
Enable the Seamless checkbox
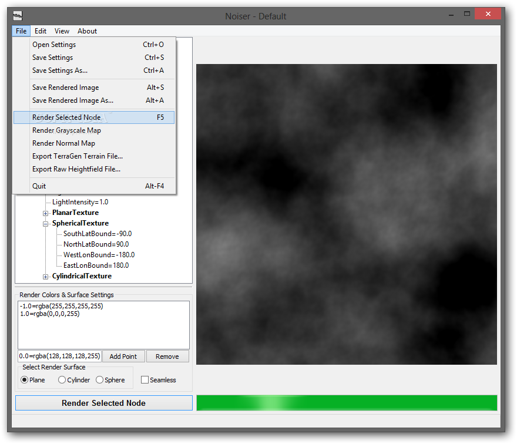pyautogui.click(x=158, y=380)
